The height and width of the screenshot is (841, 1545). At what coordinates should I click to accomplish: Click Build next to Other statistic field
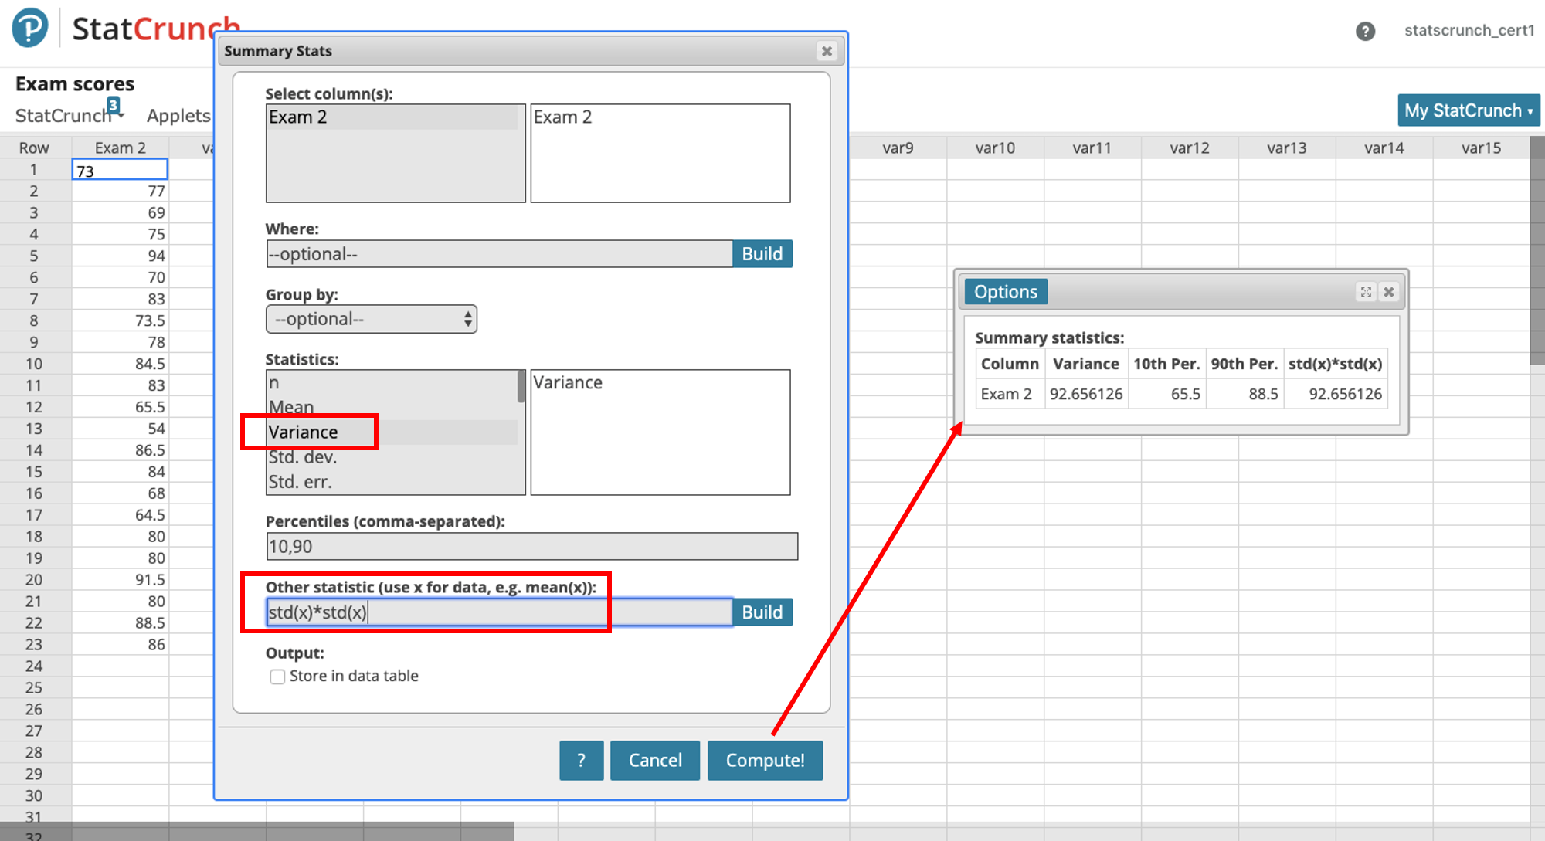pos(762,612)
